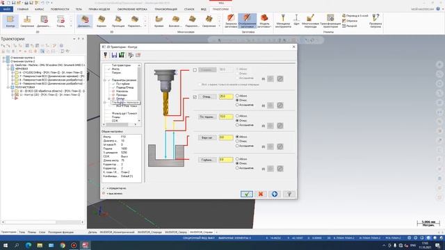
Task: Select Абсол radio for Пл. подачи
Action: pos(237,116)
